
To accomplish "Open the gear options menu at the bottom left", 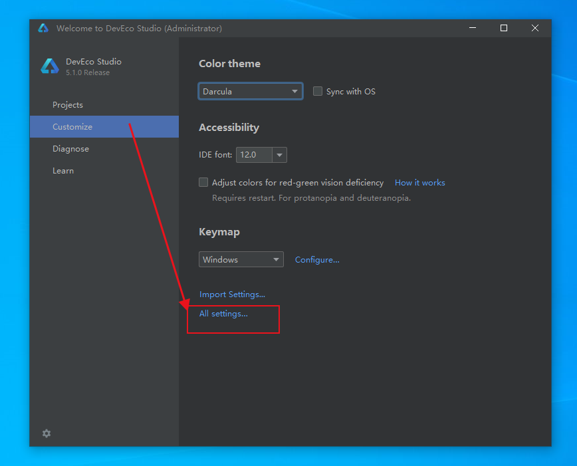I will click(x=47, y=433).
